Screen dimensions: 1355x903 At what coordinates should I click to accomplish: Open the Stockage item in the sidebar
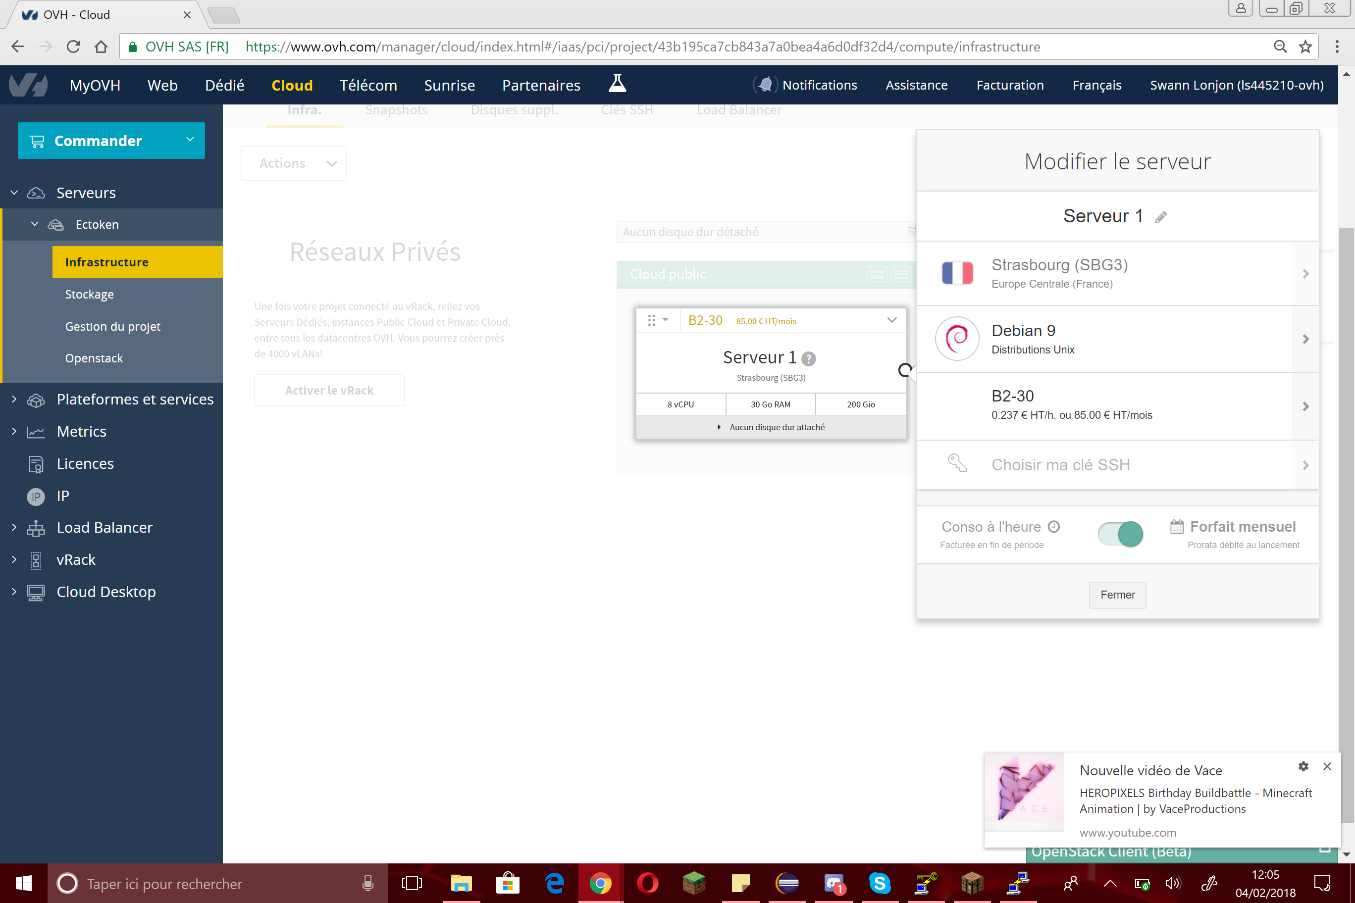[x=89, y=294]
